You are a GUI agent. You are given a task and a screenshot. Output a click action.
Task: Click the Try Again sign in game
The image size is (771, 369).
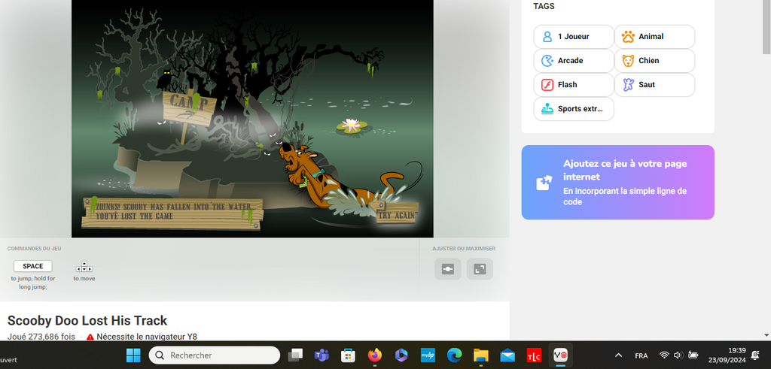397,216
